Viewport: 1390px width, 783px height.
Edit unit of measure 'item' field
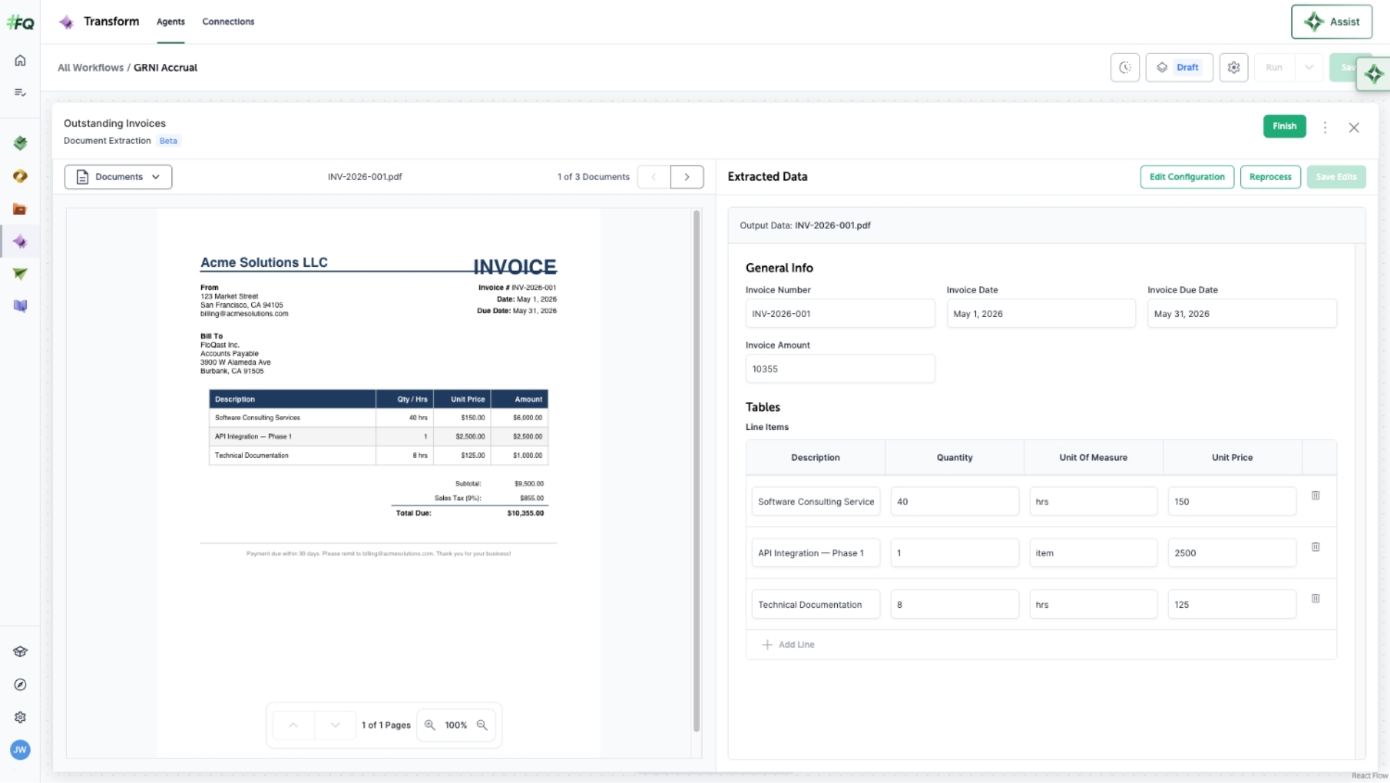(x=1093, y=553)
